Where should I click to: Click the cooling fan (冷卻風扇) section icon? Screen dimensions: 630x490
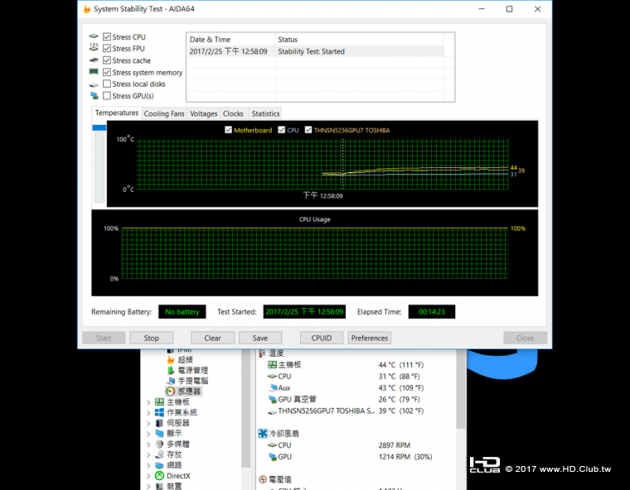click(262, 433)
